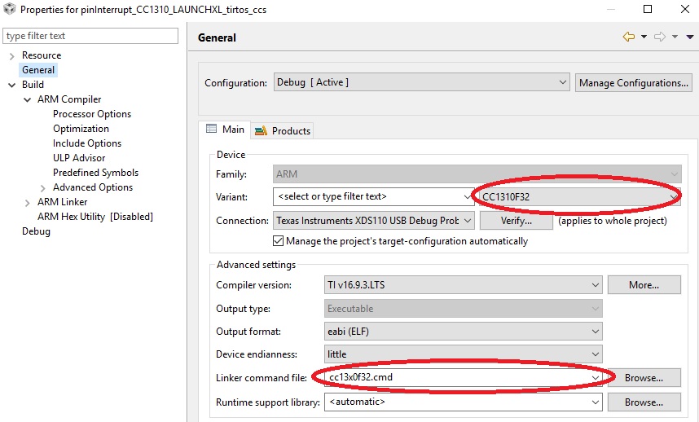Open the forward history dropdown arrow
Image resolution: width=699 pixels, height=422 pixels.
[x=675, y=37]
